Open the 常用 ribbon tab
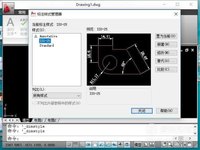This screenshot has width=200, height=150. click(22, 13)
